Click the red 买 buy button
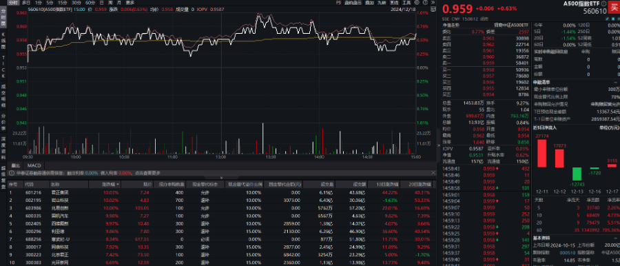This screenshot has height=266, width=620. tap(614, 8)
